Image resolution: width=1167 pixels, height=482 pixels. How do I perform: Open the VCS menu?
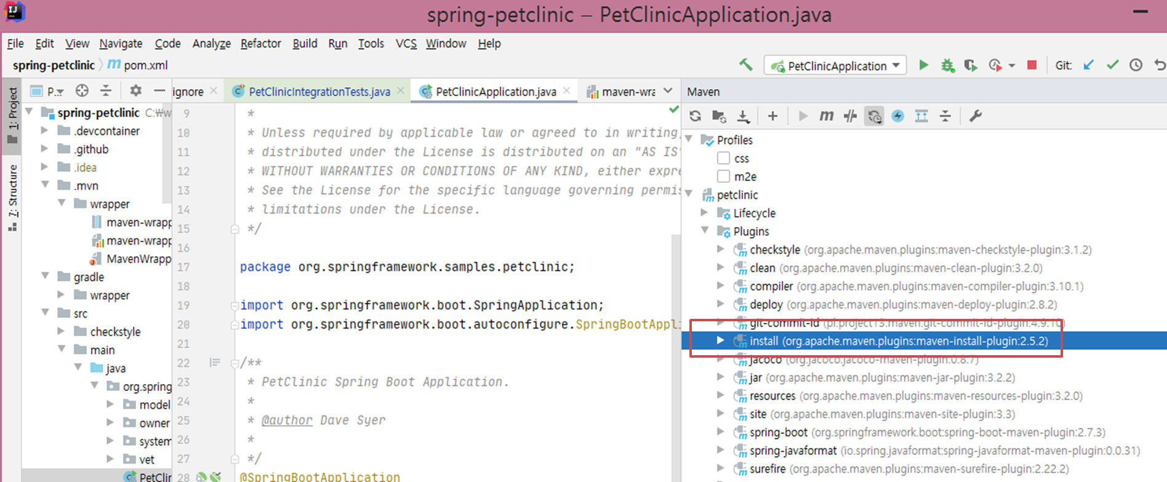point(406,44)
